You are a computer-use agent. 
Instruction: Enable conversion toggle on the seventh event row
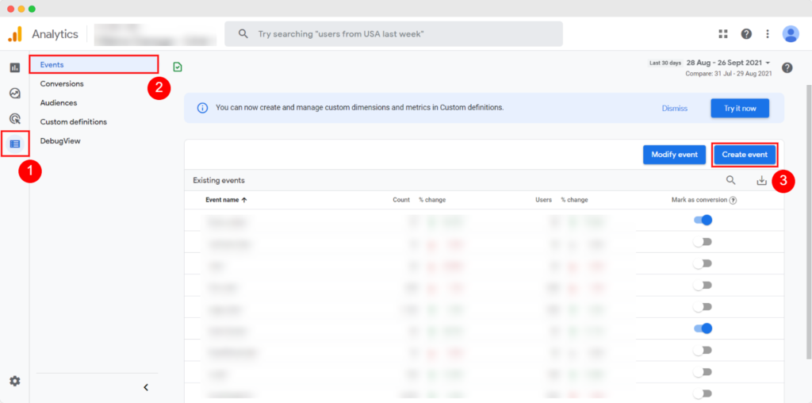point(703,350)
